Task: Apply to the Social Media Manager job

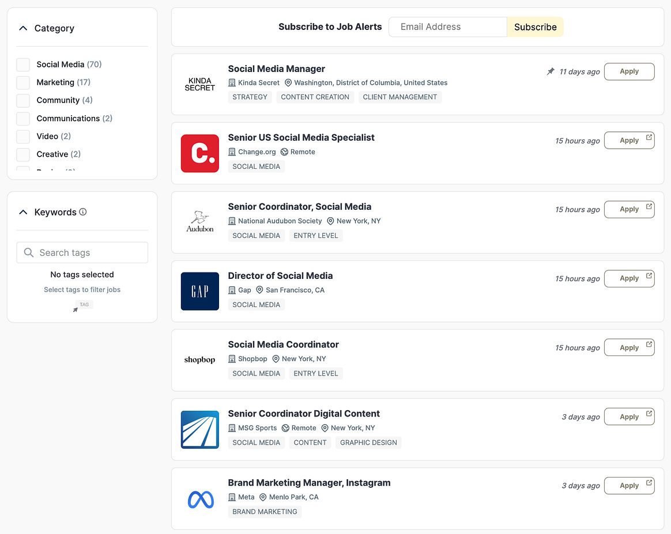Action: [x=629, y=71]
